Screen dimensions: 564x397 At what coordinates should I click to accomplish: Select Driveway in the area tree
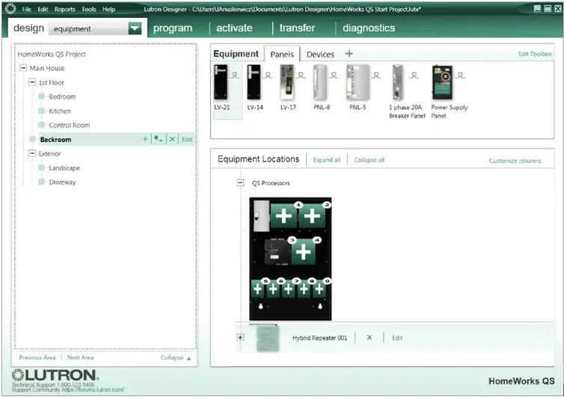pos(62,182)
